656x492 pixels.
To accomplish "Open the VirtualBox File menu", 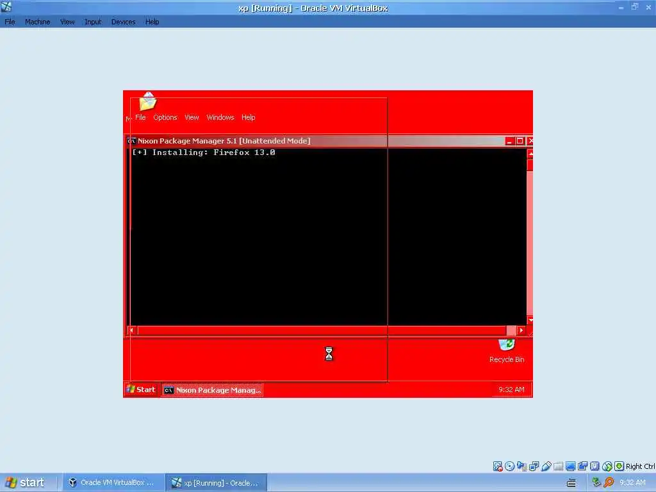I will [x=10, y=22].
